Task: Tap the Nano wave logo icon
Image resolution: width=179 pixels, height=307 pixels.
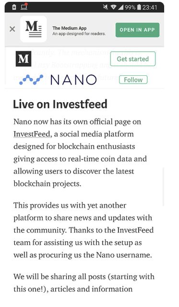Action: (31, 80)
